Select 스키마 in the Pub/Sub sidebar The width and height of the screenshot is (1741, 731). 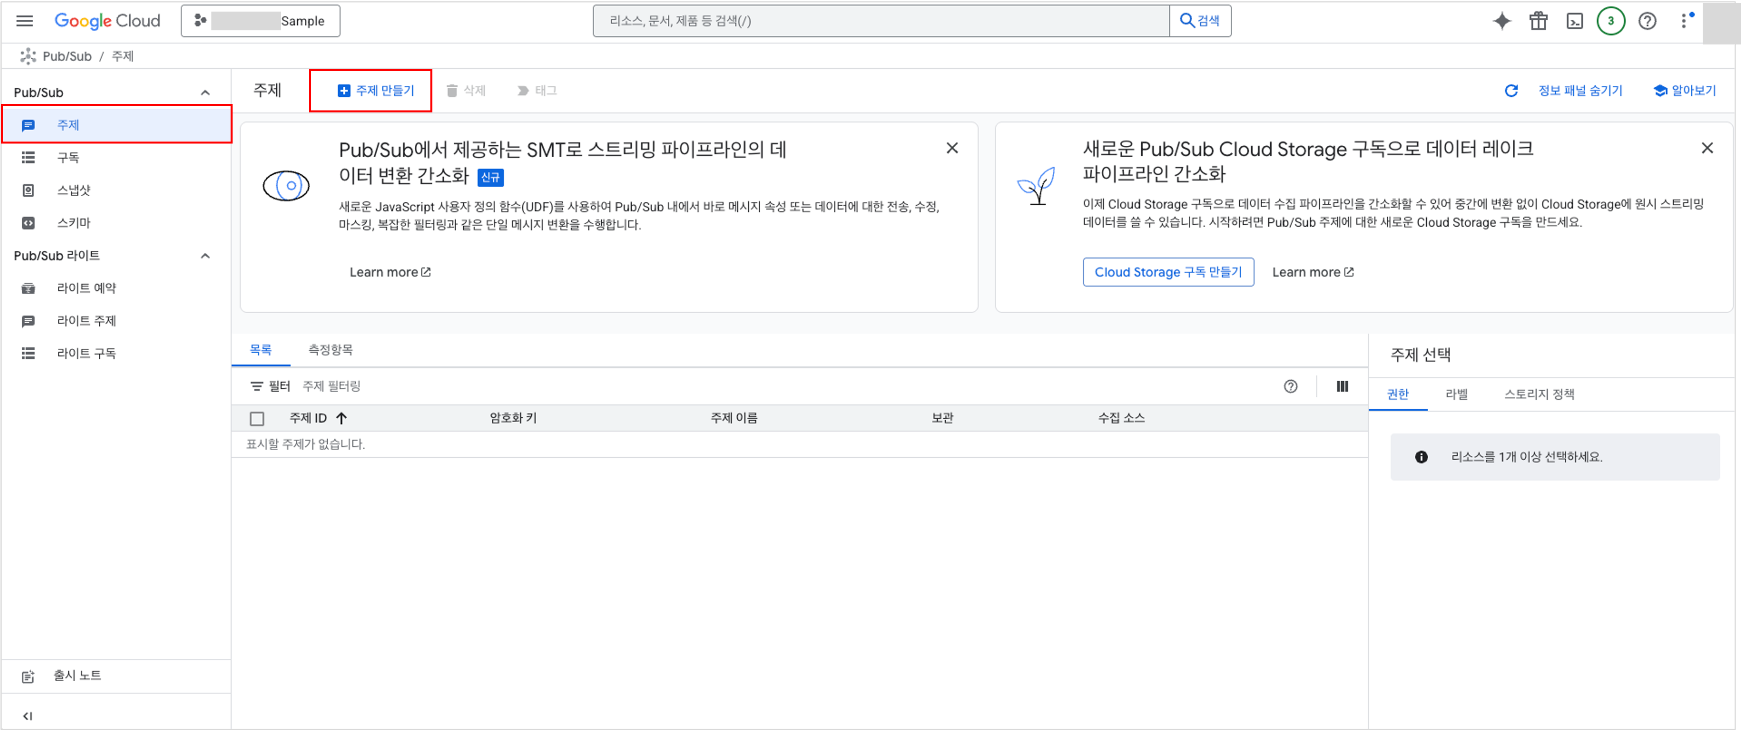[74, 222]
